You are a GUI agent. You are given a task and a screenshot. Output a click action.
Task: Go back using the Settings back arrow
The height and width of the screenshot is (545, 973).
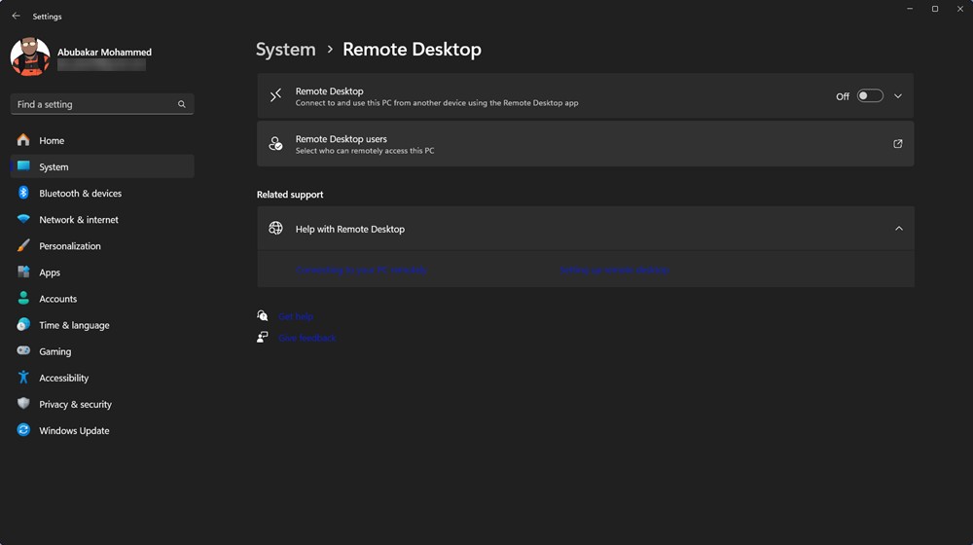tap(17, 17)
